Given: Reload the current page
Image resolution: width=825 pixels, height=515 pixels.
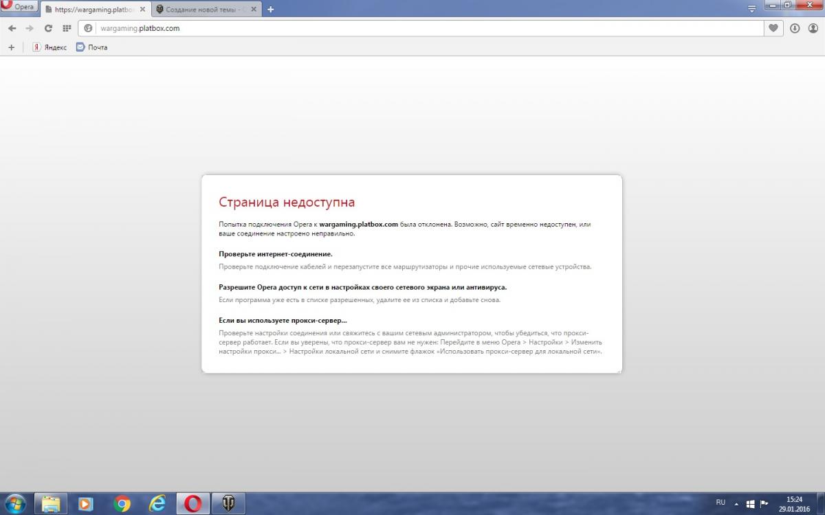Looking at the screenshot, I should (48, 28).
